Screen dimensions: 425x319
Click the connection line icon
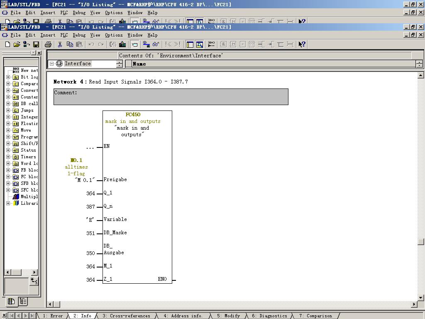[290, 44]
